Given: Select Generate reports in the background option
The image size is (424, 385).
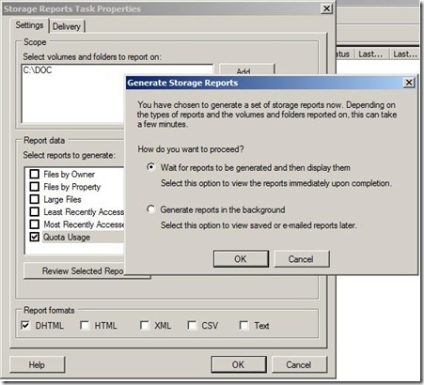Looking at the screenshot, I should point(150,209).
